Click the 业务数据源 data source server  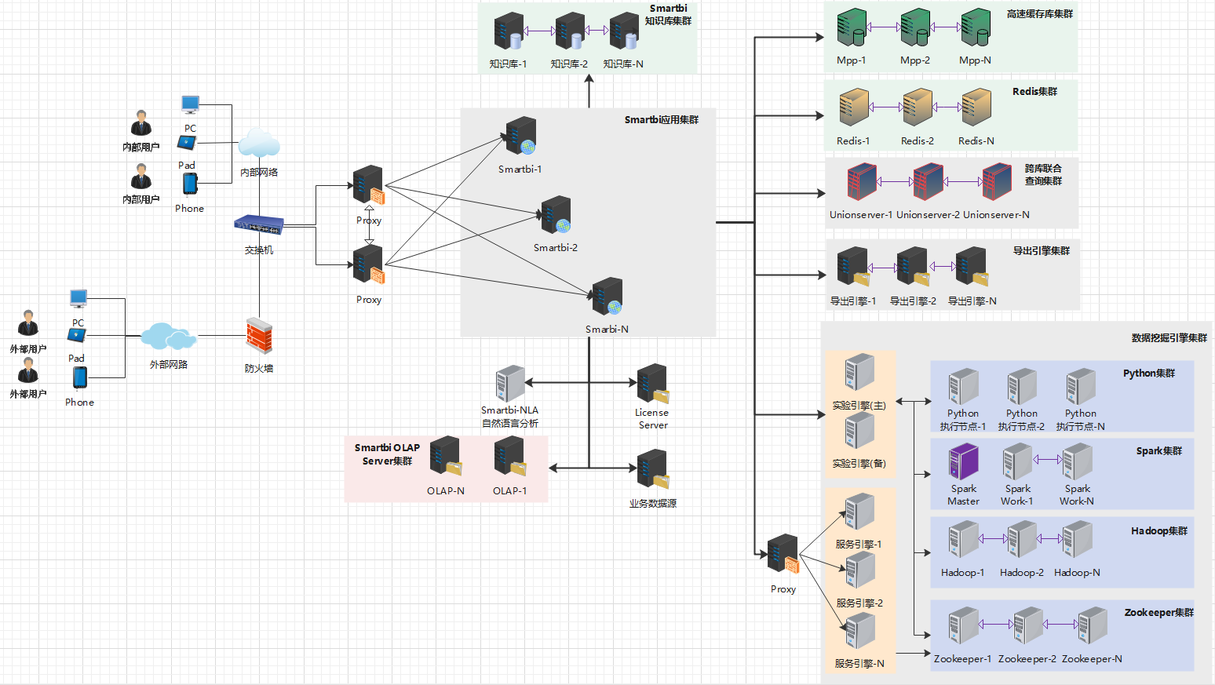(x=652, y=469)
